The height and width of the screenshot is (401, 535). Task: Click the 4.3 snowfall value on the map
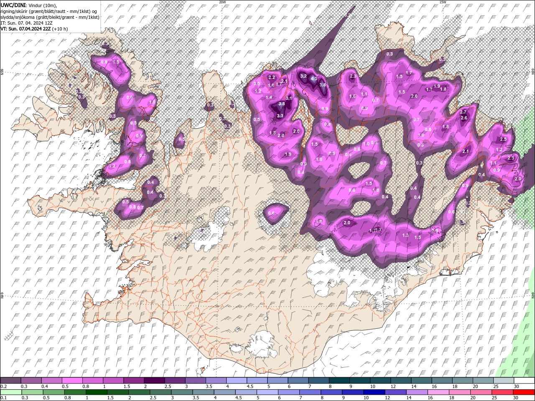point(314,79)
